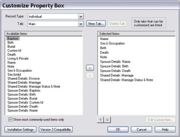Click the Cancel button
This screenshot has height=137, width=180.
pyautogui.click(x=142, y=129)
